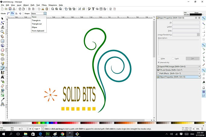Click the Cut scissors icon
206x137 pixels.
[x=43, y=9]
